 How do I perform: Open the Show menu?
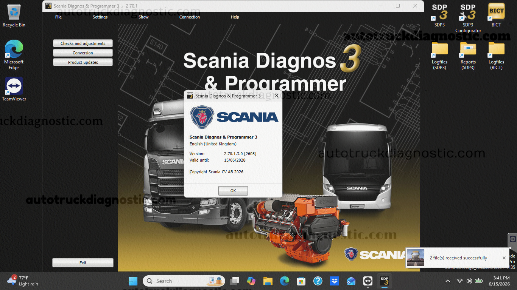coord(143,17)
